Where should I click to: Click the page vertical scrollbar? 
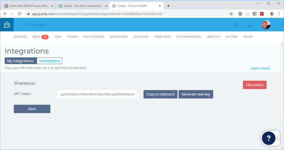pos(282,96)
